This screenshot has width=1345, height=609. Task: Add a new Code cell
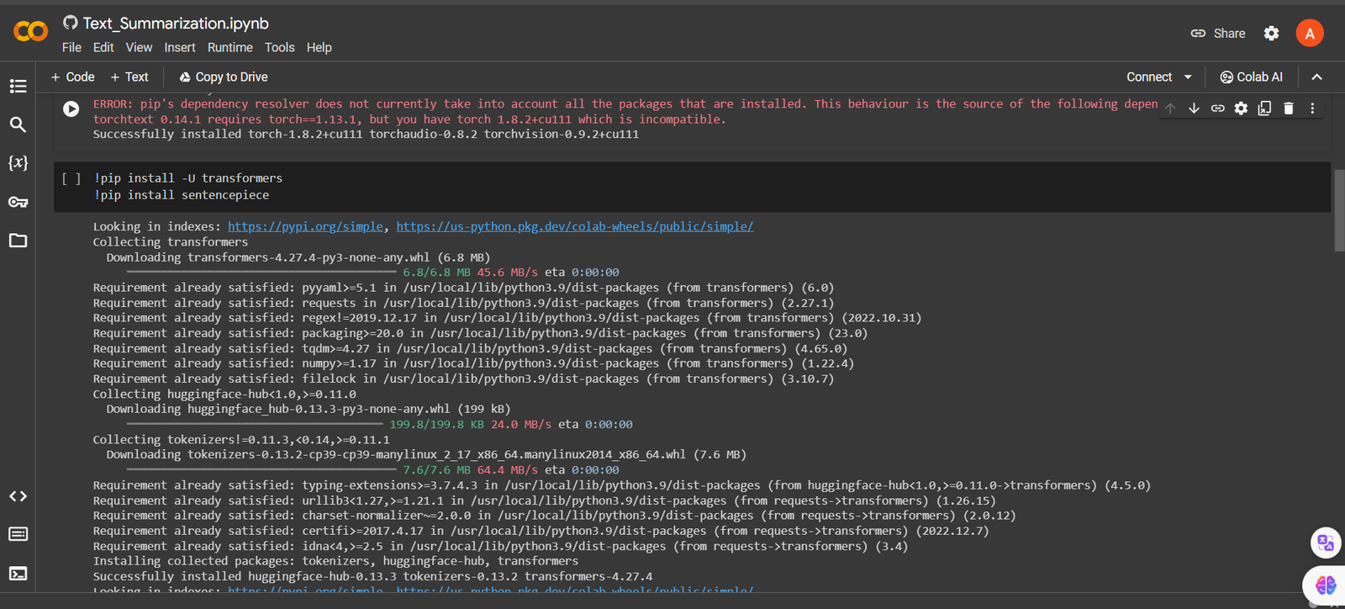tap(72, 77)
